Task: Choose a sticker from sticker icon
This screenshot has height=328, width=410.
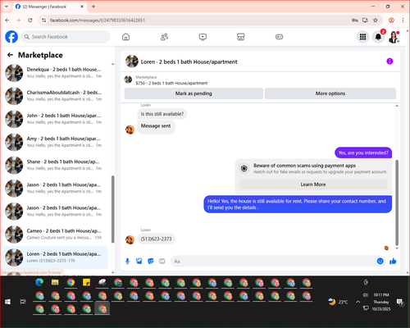Action: pos(151,262)
